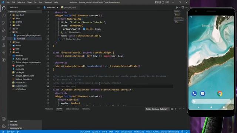
Task: Open the Selection menu
Action: click(21, 2)
